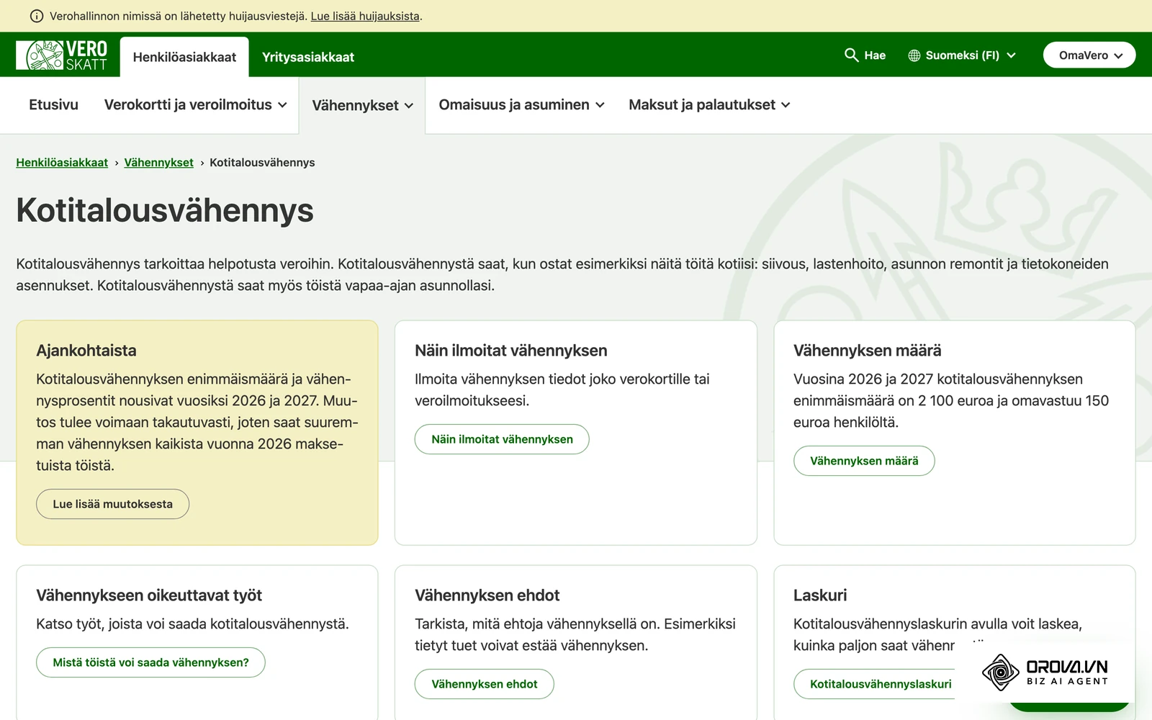Image resolution: width=1152 pixels, height=720 pixels.
Task: Click the Vähennyksen määrä button
Action: click(864, 461)
